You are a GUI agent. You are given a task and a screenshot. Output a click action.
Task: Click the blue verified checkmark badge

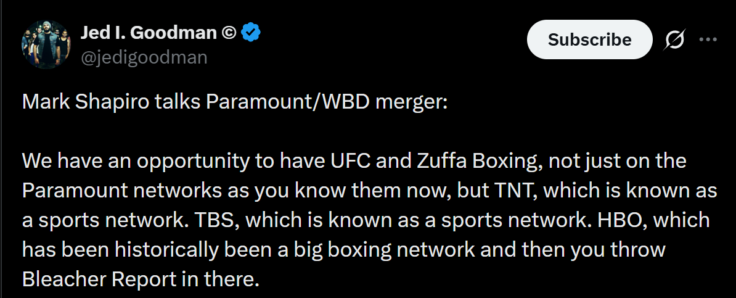(x=251, y=33)
